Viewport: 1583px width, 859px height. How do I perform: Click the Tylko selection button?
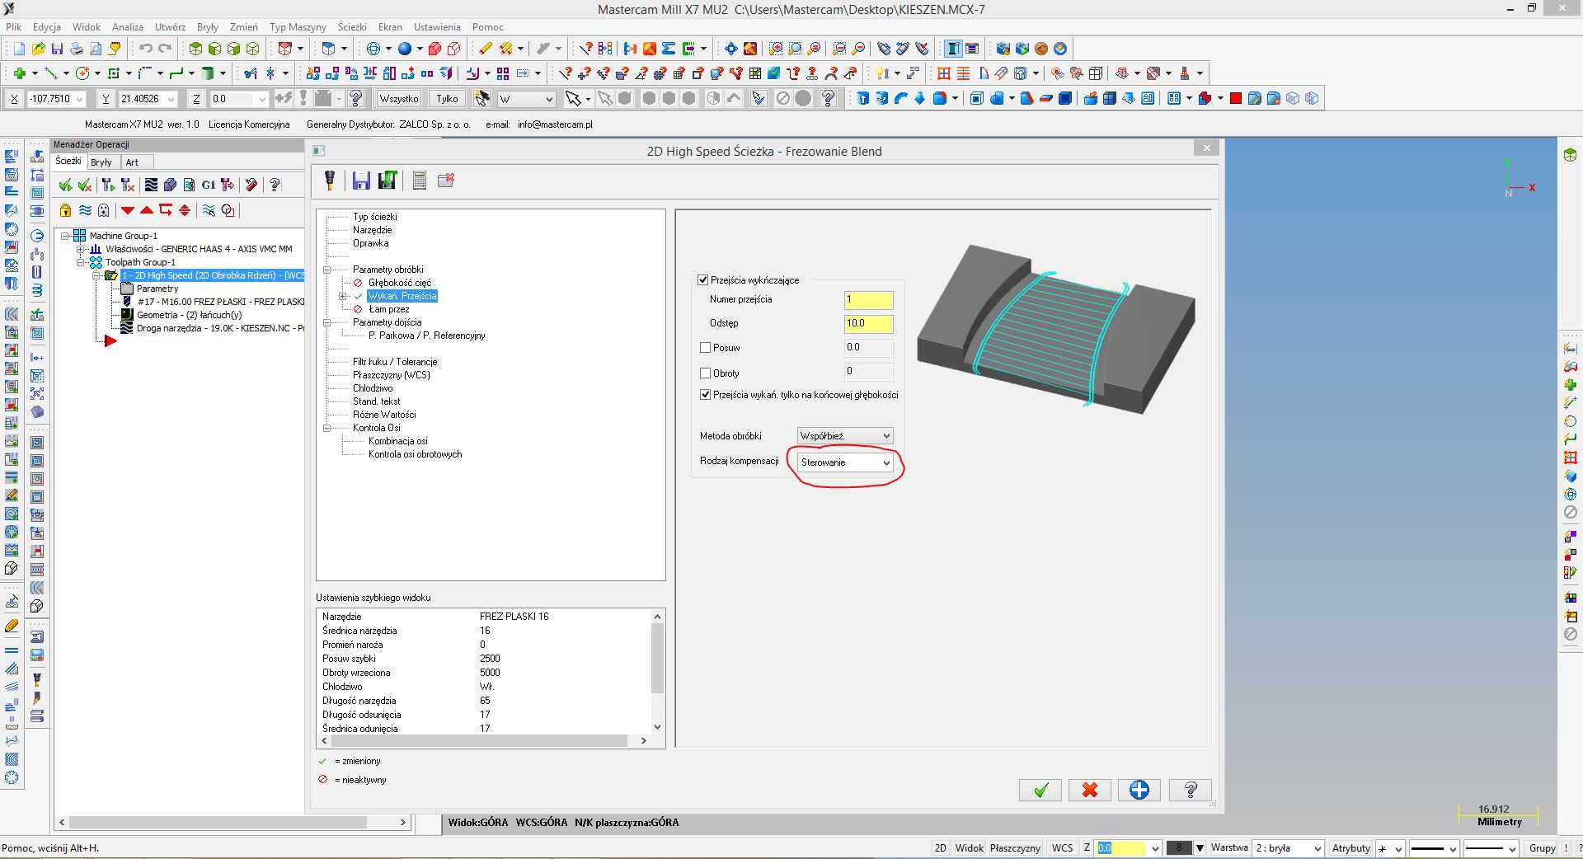pyautogui.click(x=447, y=99)
